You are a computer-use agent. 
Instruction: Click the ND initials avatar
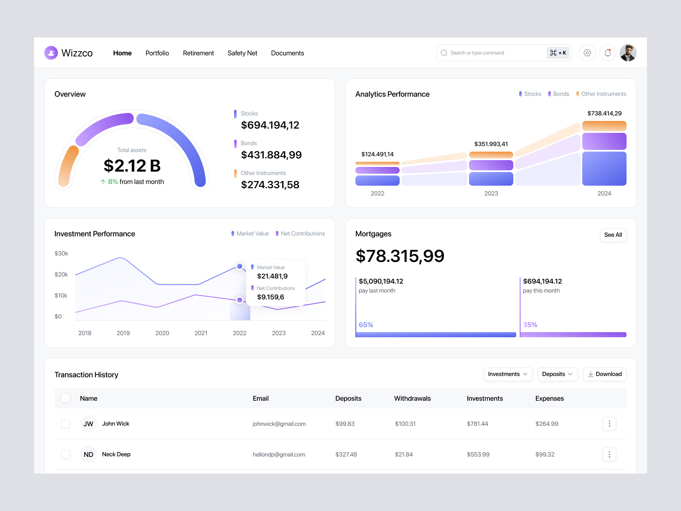[89, 454]
